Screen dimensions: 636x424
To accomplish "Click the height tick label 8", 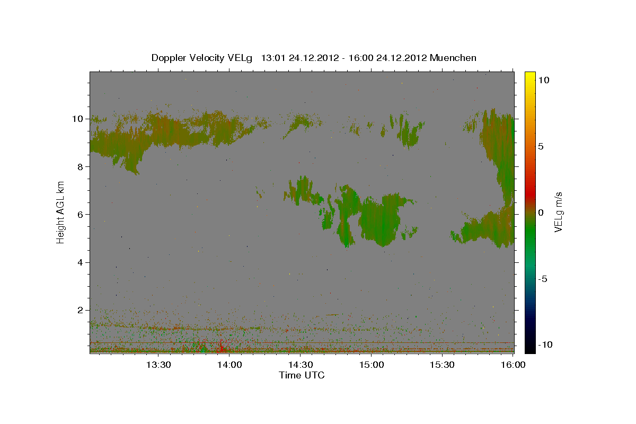I will [x=80, y=166].
